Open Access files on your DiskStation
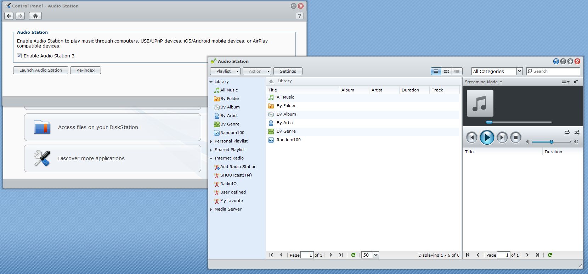The image size is (588, 274). pyautogui.click(x=113, y=127)
